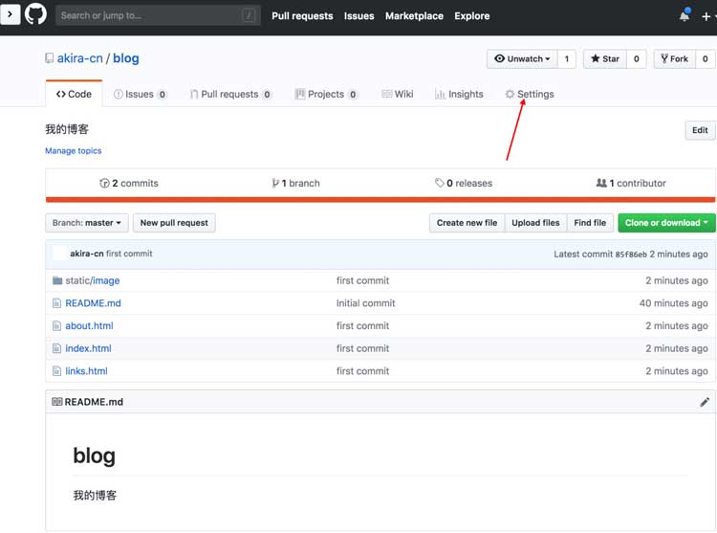Screen dimensions: 717x533
Task: View 1 contributor page
Action: point(631,184)
